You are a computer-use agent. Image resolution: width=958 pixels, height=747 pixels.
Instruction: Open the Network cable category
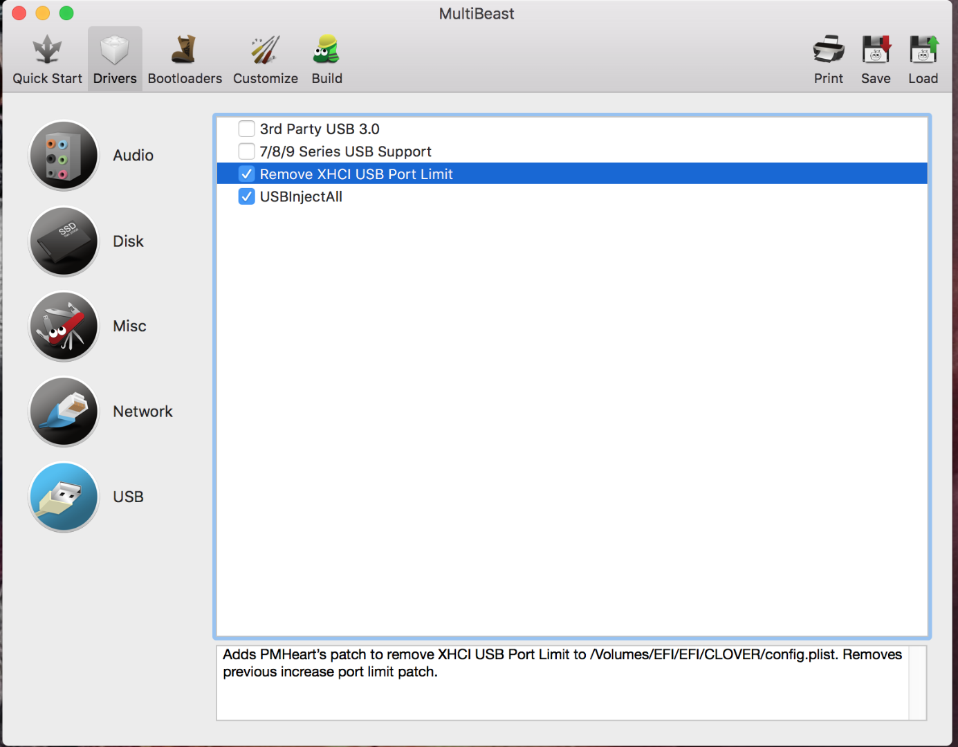pyautogui.click(x=64, y=412)
